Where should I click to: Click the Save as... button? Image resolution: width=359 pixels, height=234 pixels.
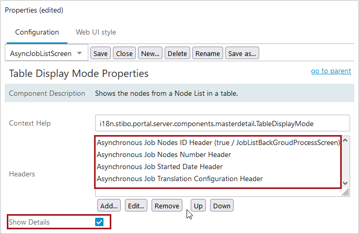coord(242,53)
